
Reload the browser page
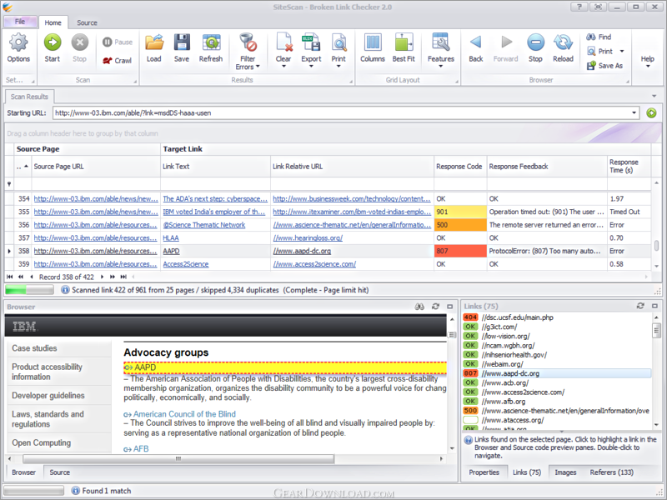click(x=564, y=48)
